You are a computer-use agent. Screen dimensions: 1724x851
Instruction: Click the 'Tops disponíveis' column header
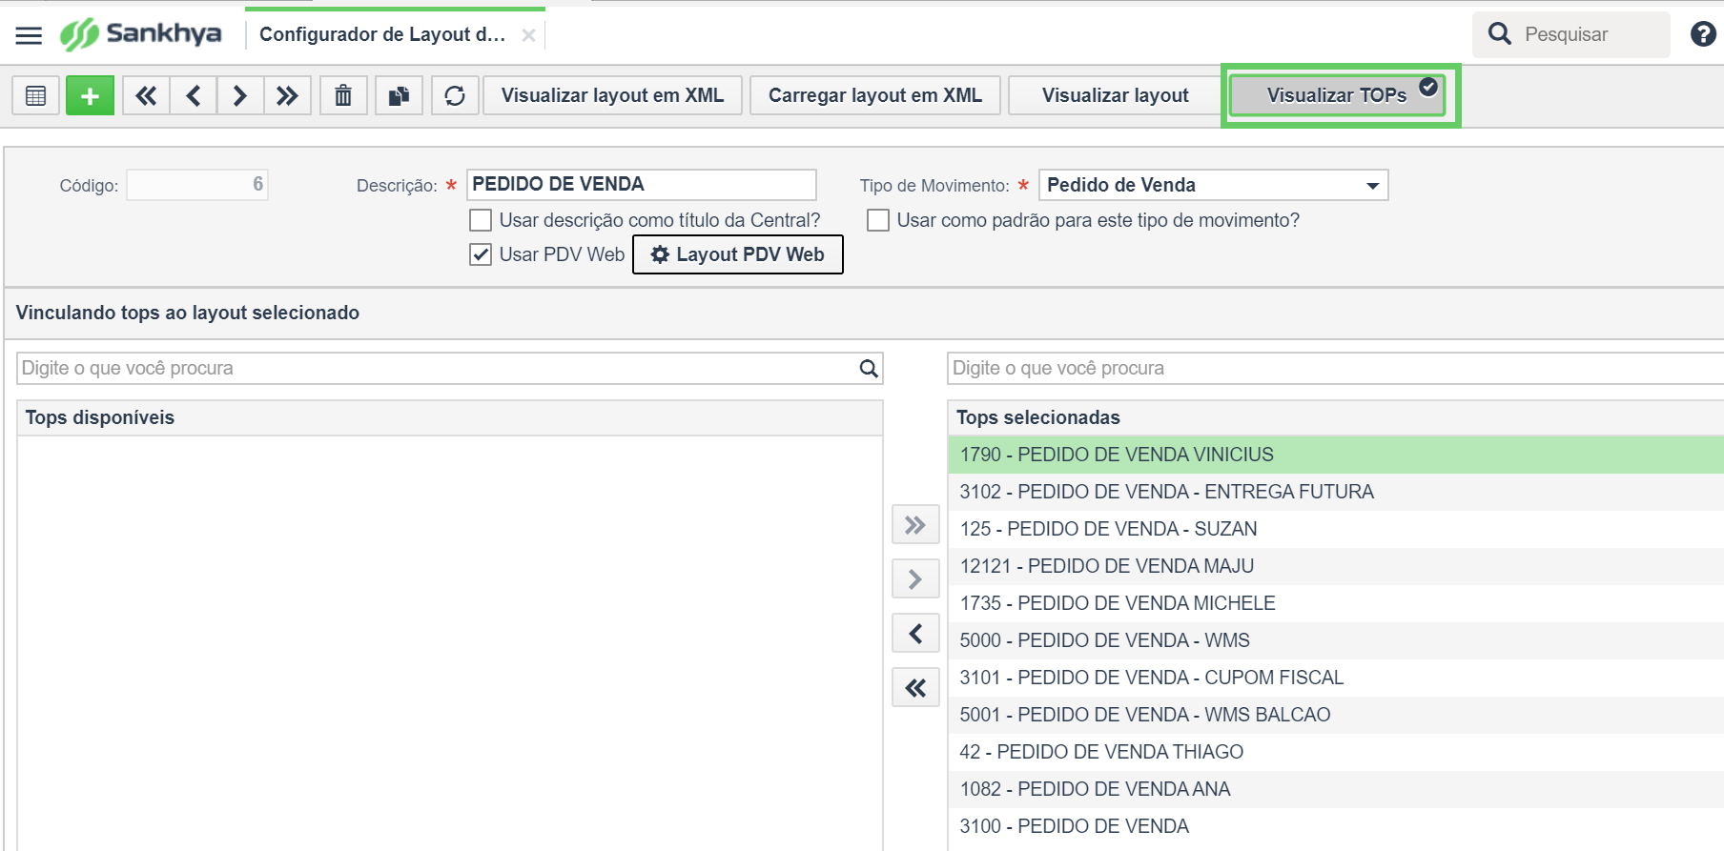[x=450, y=417]
